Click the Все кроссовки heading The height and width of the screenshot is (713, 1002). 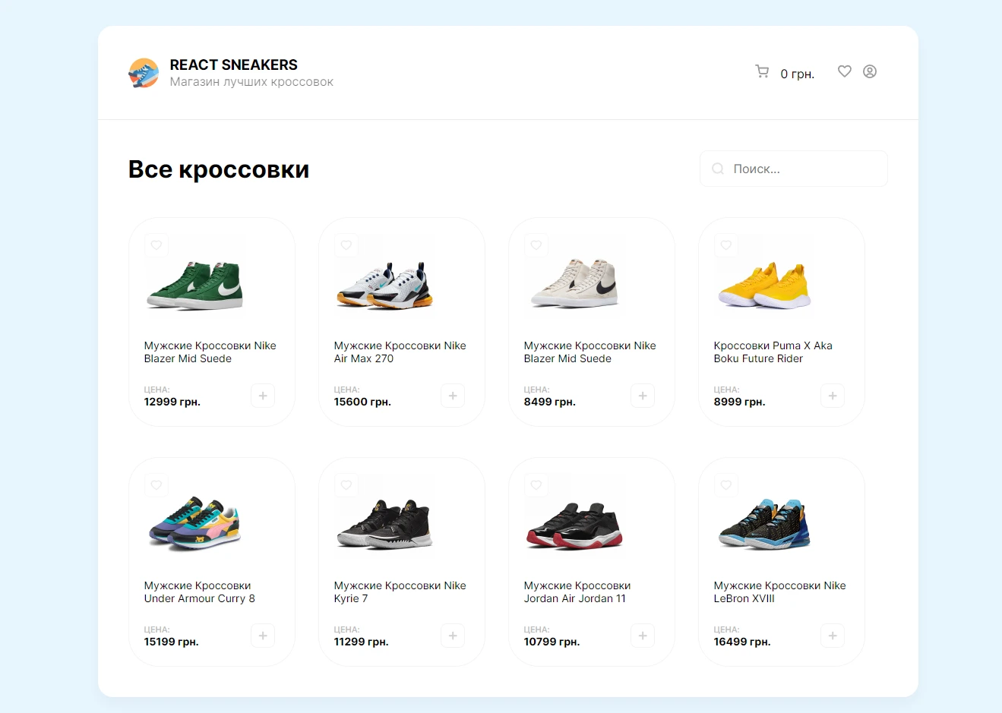point(219,169)
